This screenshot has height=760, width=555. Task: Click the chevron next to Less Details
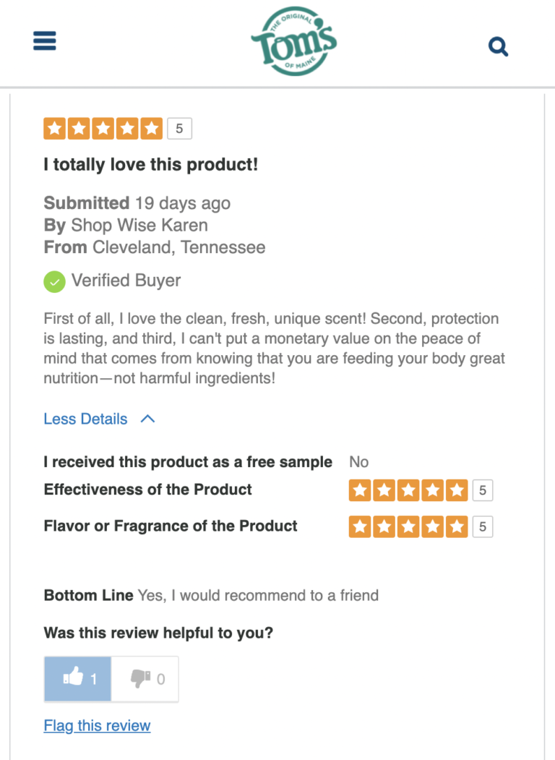(x=147, y=419)
